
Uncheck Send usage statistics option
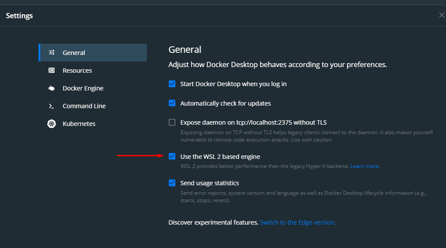pos(172,183)
